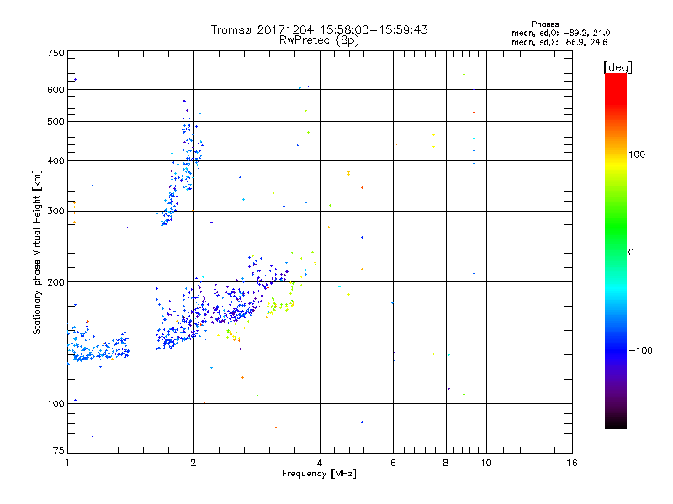Click the plot title 'Tromsø 20171204 15:58:00-15:59:43'

coord(319,29)
